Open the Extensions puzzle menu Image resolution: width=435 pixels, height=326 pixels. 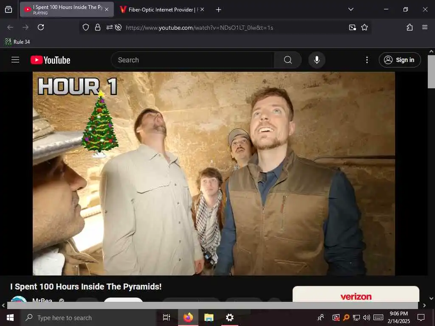click(x=410, y=27)
